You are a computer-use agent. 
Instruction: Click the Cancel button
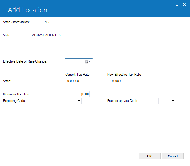click(173, 156)
